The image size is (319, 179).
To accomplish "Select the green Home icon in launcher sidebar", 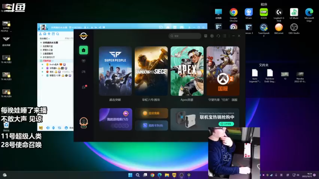I will point(83,50).
